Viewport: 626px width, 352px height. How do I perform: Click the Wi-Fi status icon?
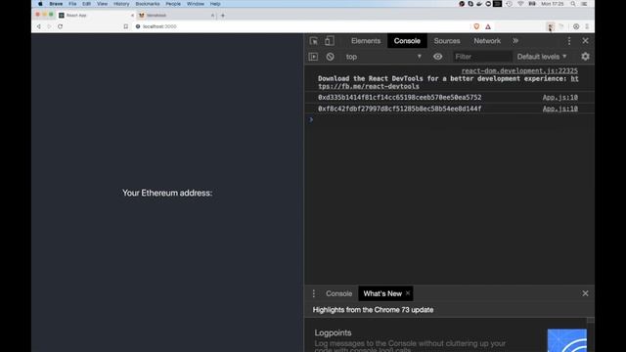520,4
